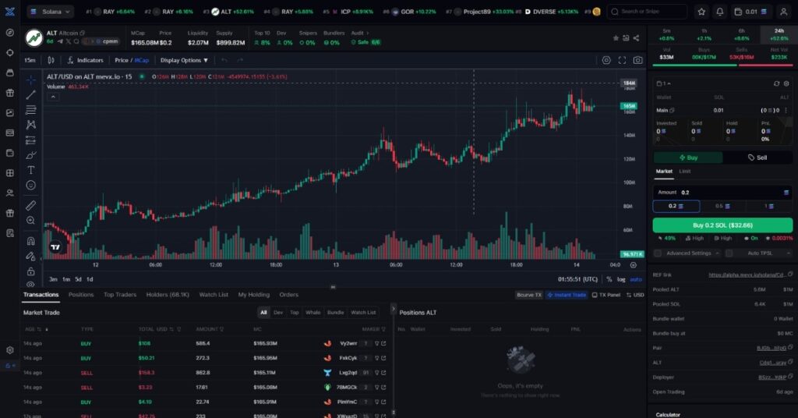This screenshot has width=798, height=418.
Task: Switch to the Positions tab
Action: (x=81, y=295)
